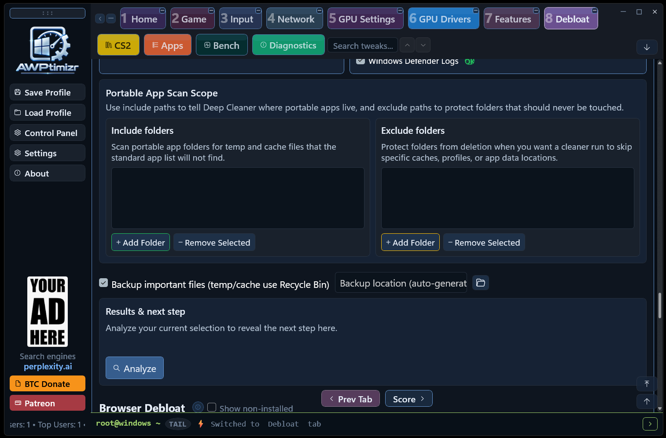Click the Portable App Scan Scope heading
This screenshot has width=666, height=438.
(x=162, y=93)
